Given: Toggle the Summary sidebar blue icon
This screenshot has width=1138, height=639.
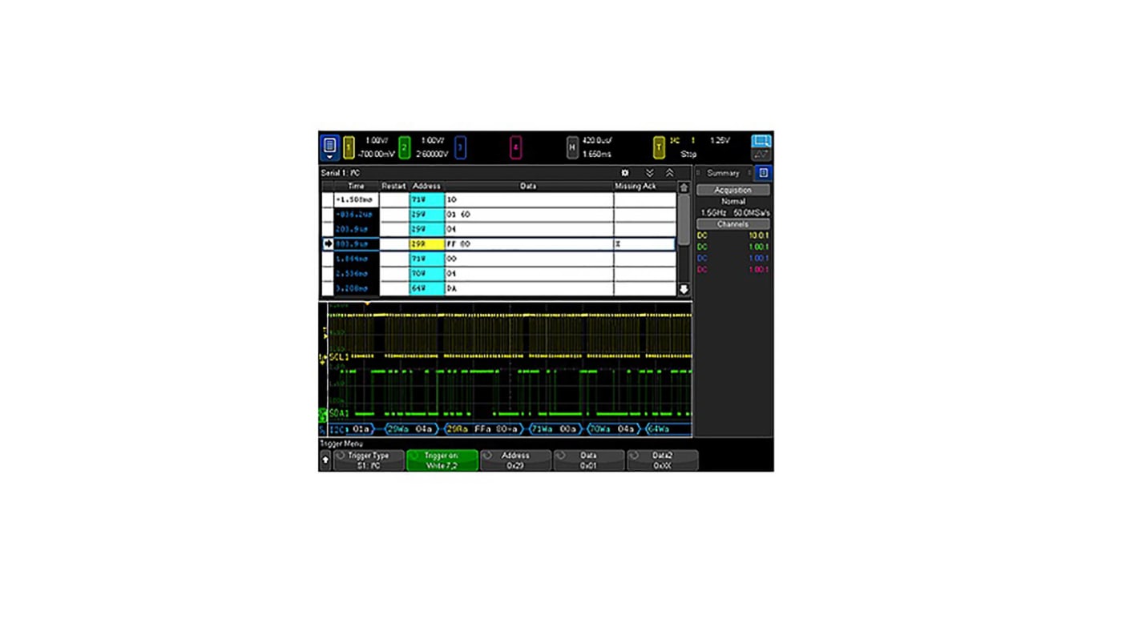Looking at the screenshot, I should point(762,172).
